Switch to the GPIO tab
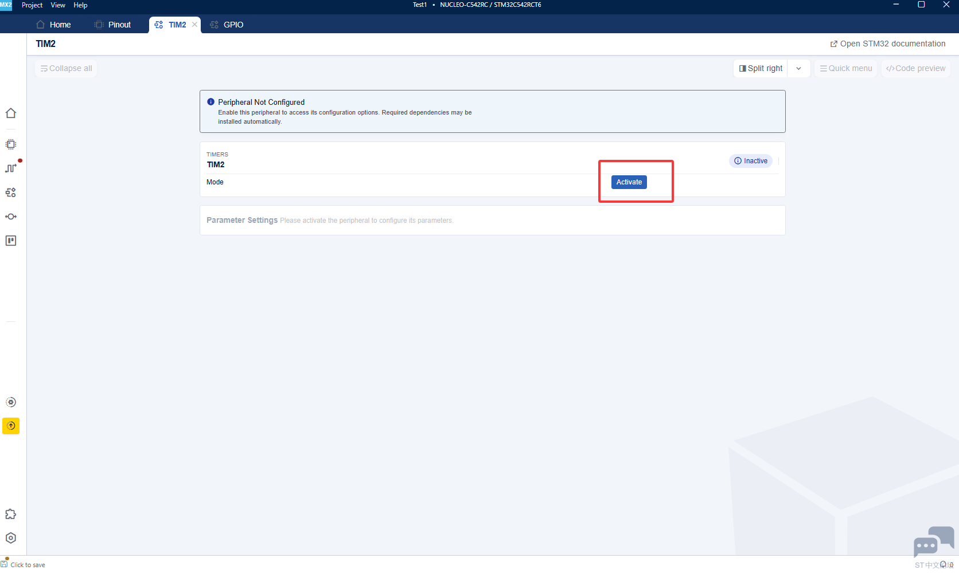Viewport: 959px width, 574px height. (227, 25)
